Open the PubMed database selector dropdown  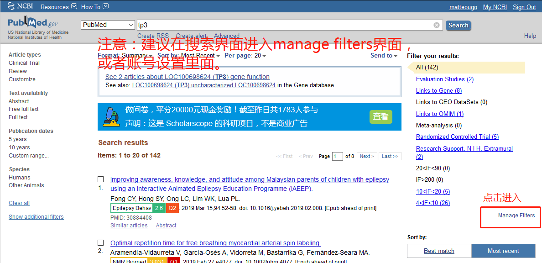coord(108,25)
